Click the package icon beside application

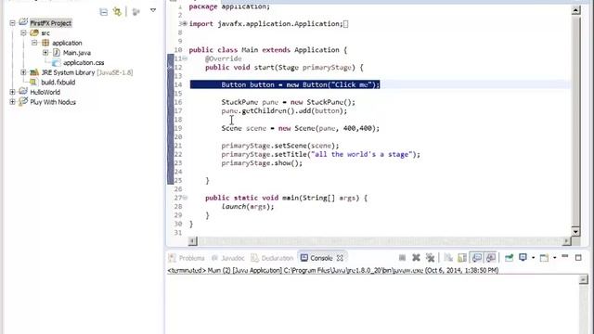click(x=45, y=43)
